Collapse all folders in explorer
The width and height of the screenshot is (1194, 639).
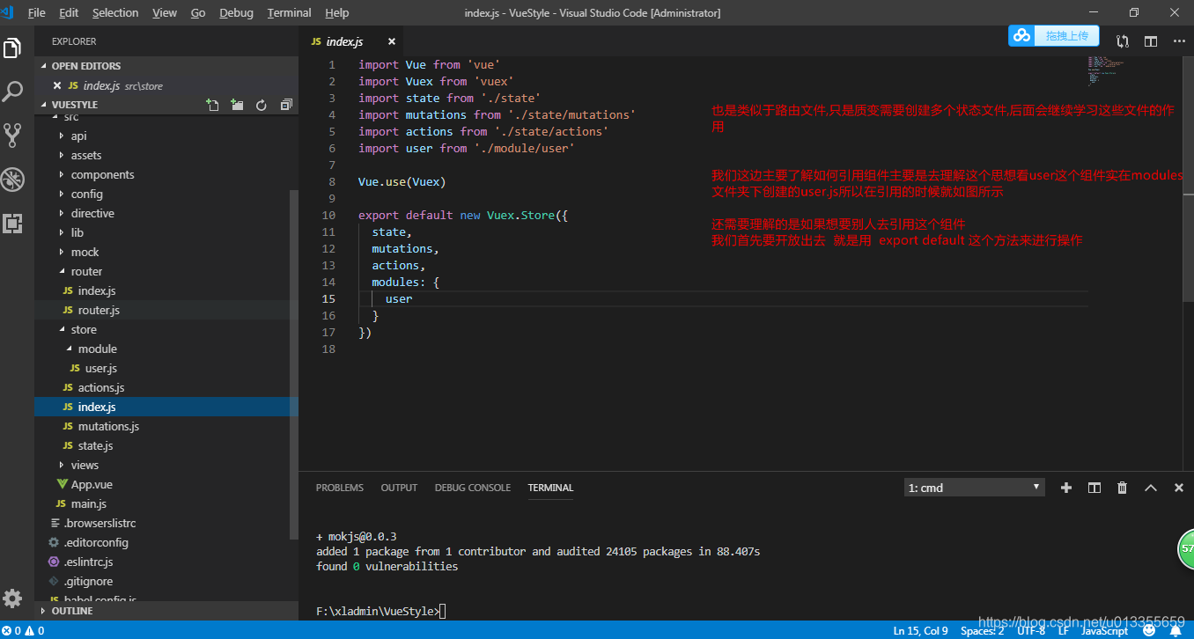coord(286,105)
